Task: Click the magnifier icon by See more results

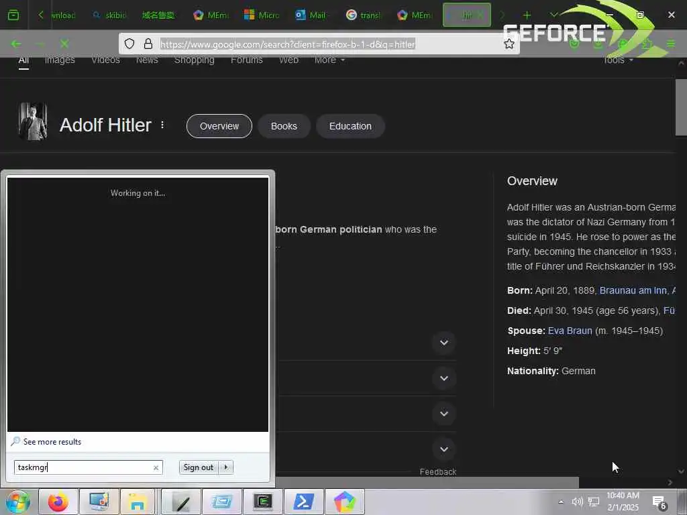Action: click(x=15, y=441)
